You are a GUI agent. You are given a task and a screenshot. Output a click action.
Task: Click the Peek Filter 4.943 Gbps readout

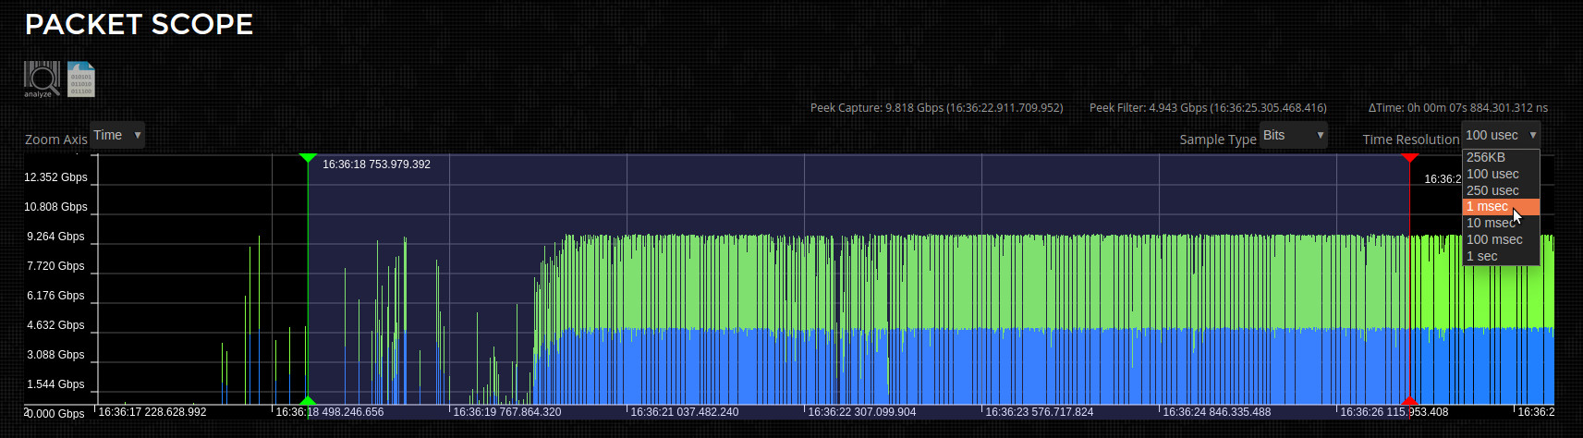1208,108
